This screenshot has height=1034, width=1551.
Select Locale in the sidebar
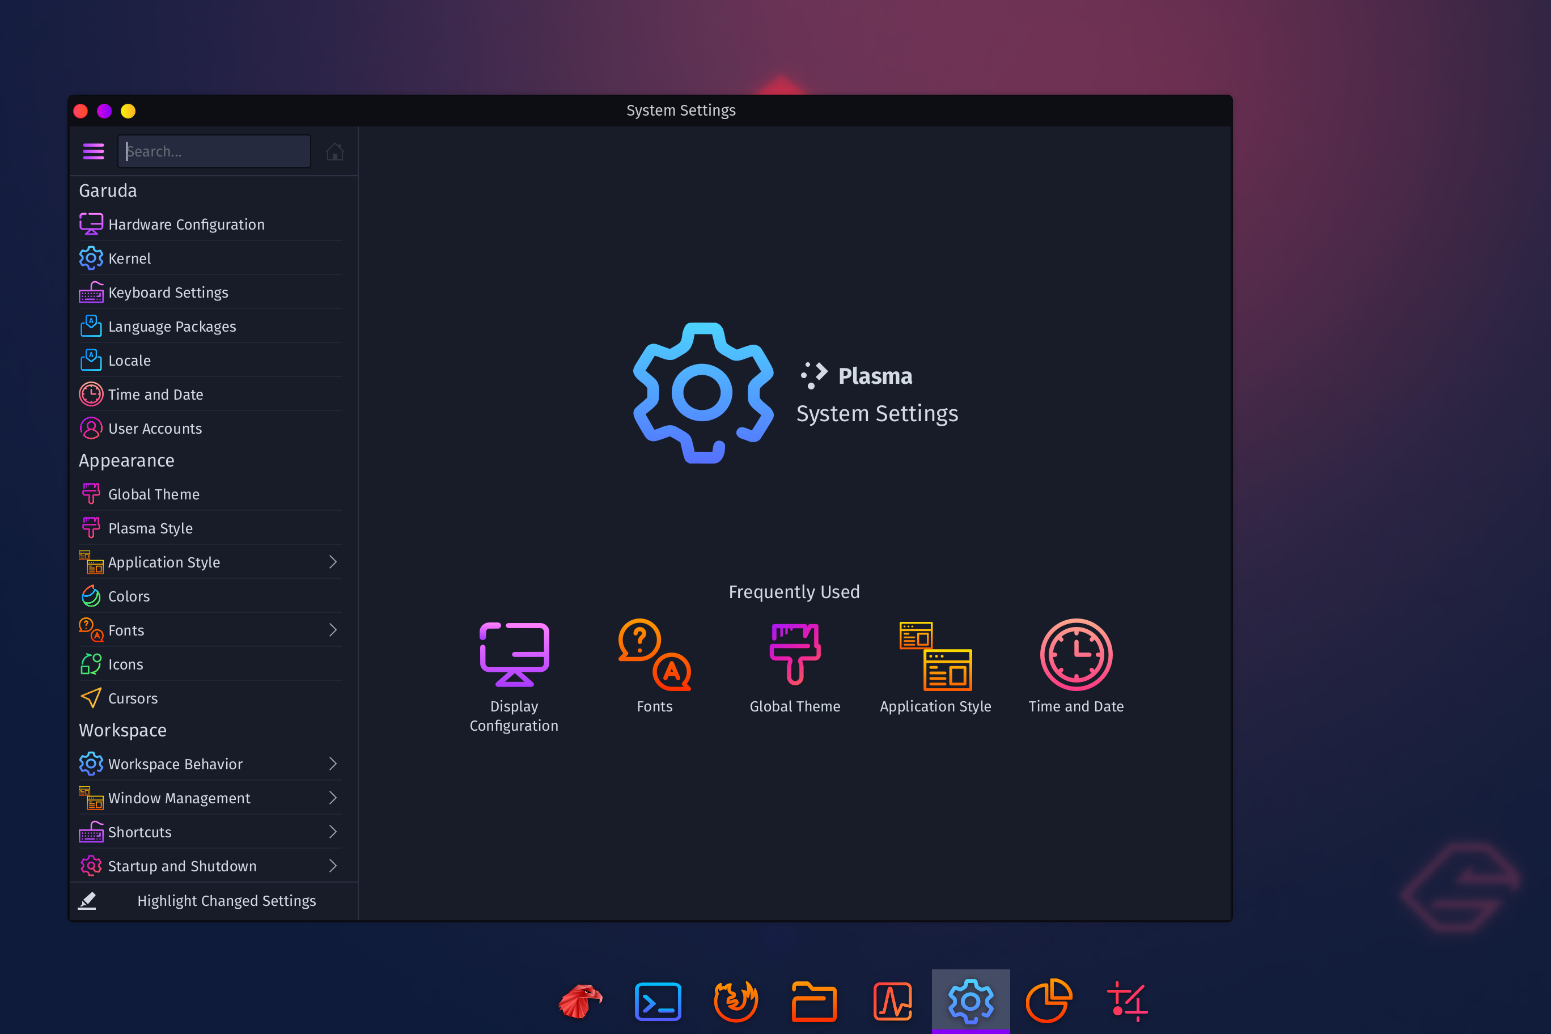[x=210, y=361]
